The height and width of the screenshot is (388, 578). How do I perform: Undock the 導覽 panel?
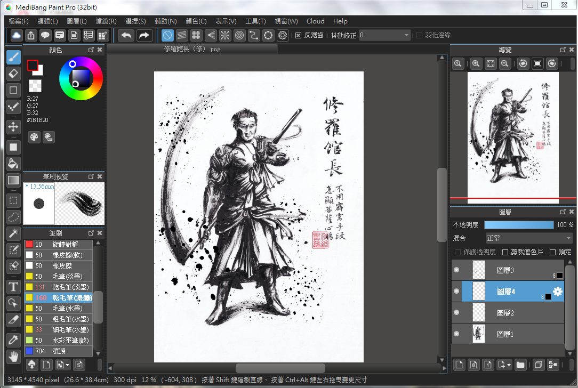tap(563, 50)
